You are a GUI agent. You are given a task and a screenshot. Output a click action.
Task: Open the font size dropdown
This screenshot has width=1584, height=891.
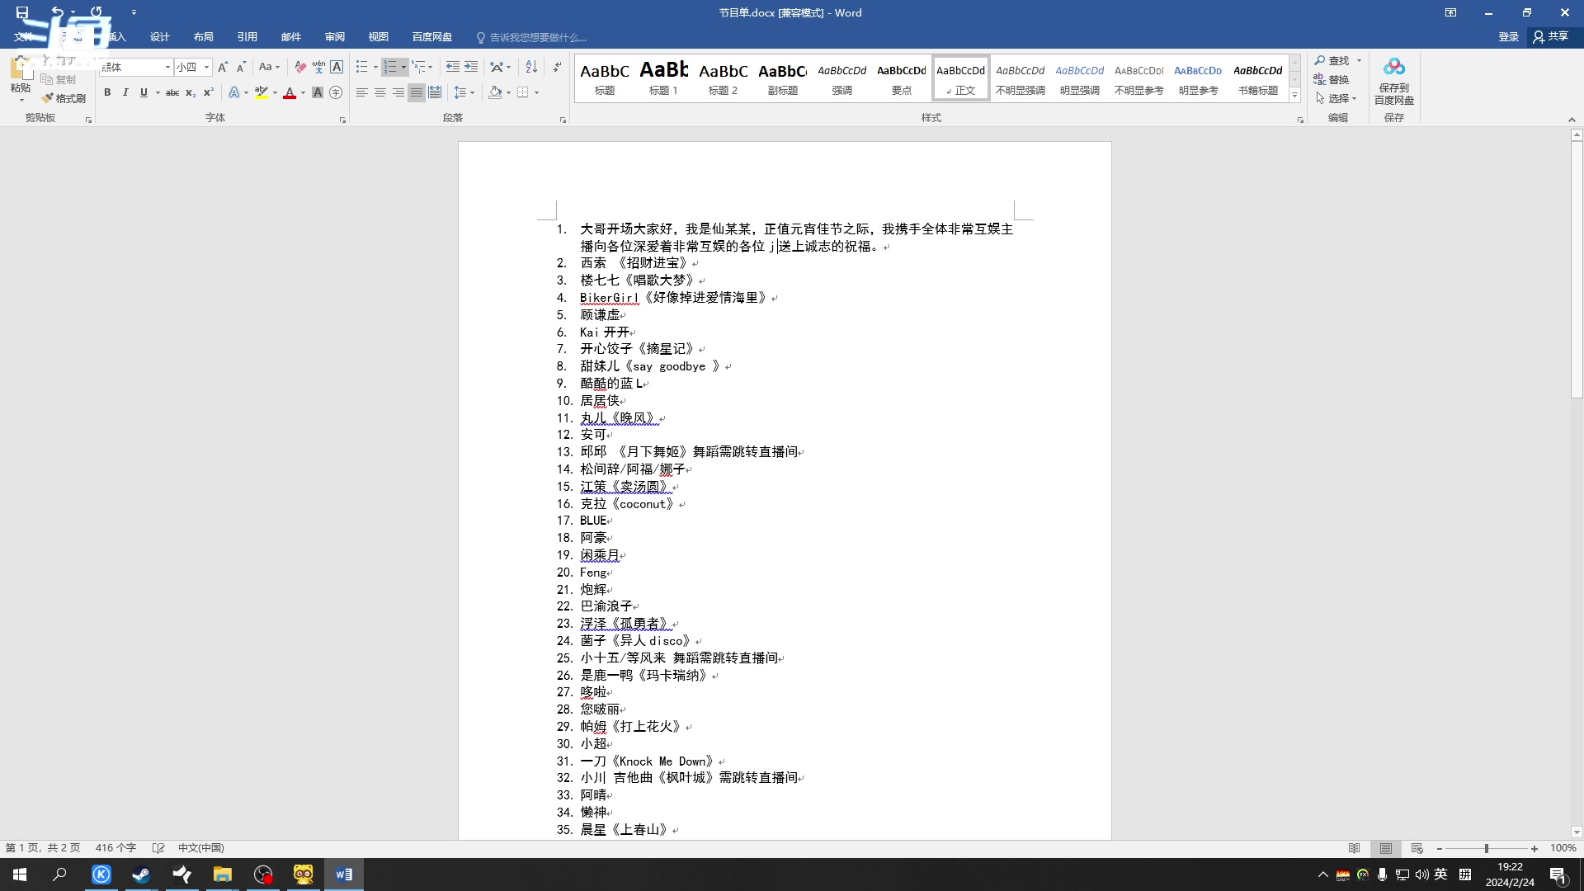tap(205, 67)
